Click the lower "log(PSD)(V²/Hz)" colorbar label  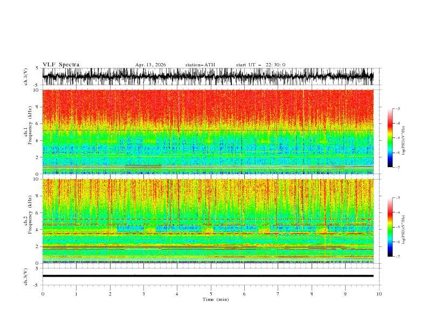click(x=404, y=230)
